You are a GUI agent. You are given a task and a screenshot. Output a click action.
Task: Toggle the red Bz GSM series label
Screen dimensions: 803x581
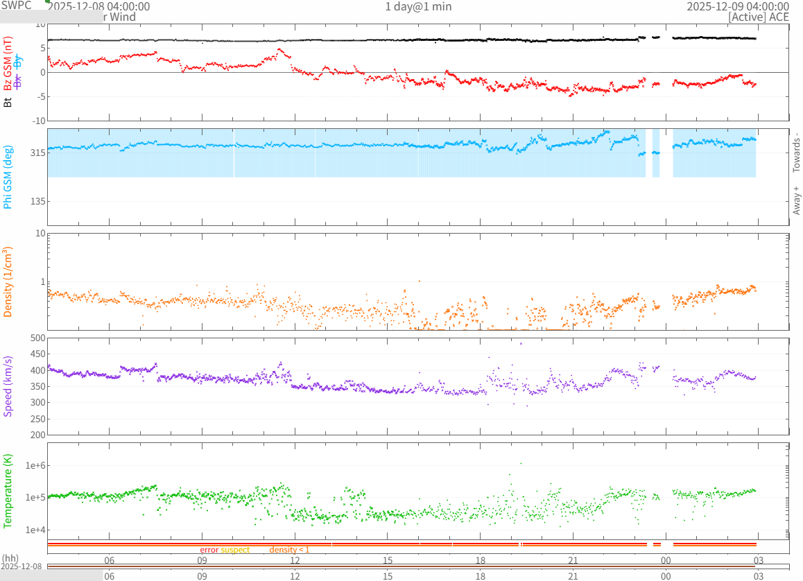pos(8,65)
